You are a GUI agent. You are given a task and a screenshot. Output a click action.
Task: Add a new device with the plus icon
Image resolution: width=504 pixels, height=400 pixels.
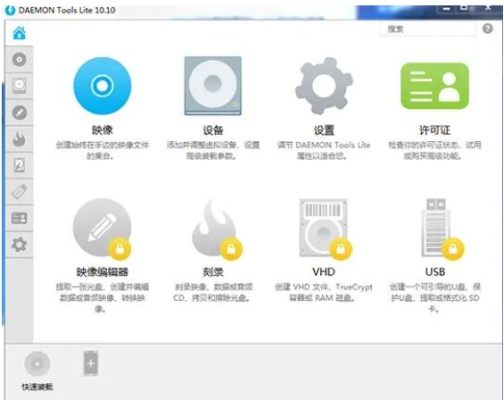(x=91, y=363)
